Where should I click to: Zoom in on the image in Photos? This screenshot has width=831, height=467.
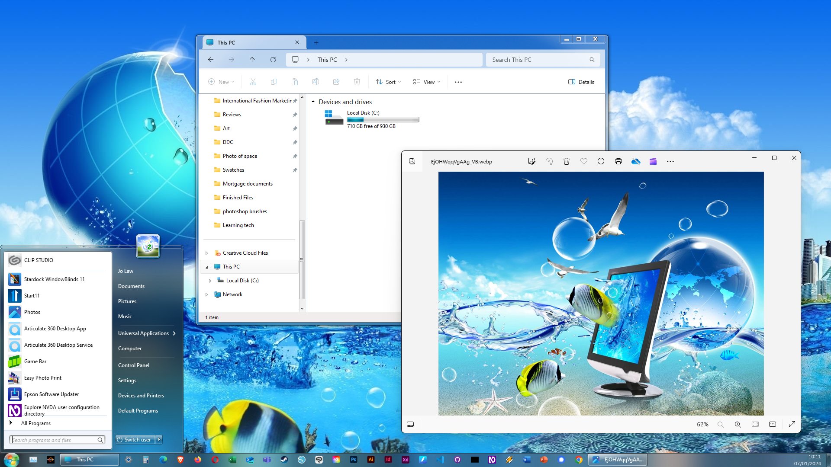[x=738, y=424]
